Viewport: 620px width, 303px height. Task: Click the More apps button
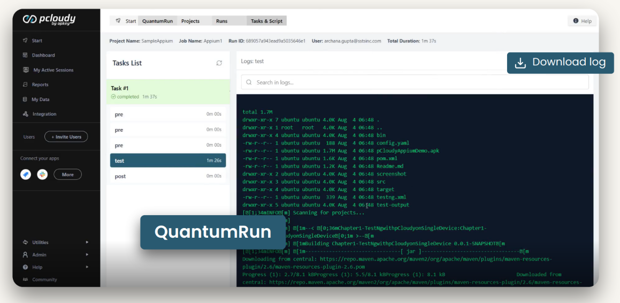67,175
